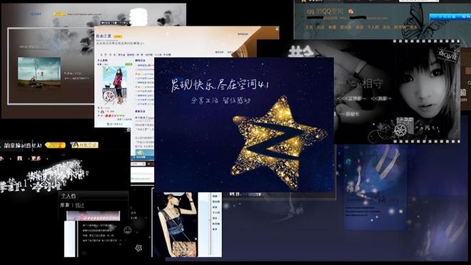Click the blue blog title in white page

point(104,36)
